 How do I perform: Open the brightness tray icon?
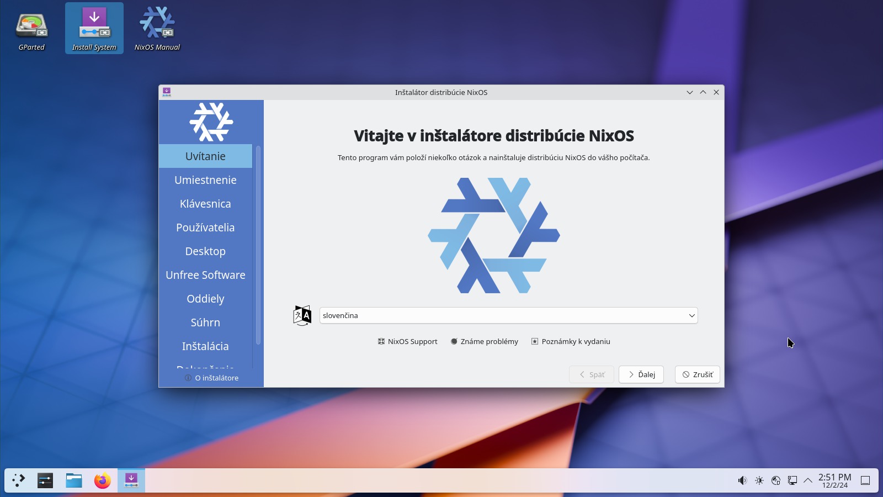pos(759,480)
